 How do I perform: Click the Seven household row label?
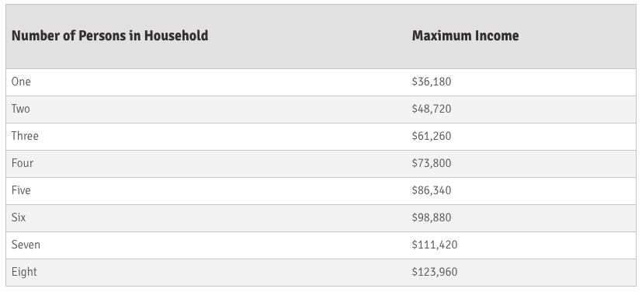point(26,245)
